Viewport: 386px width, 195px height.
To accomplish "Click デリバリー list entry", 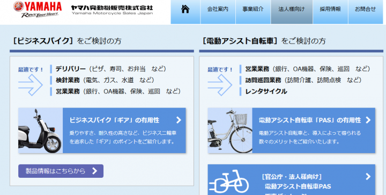I will click(111, 69).
